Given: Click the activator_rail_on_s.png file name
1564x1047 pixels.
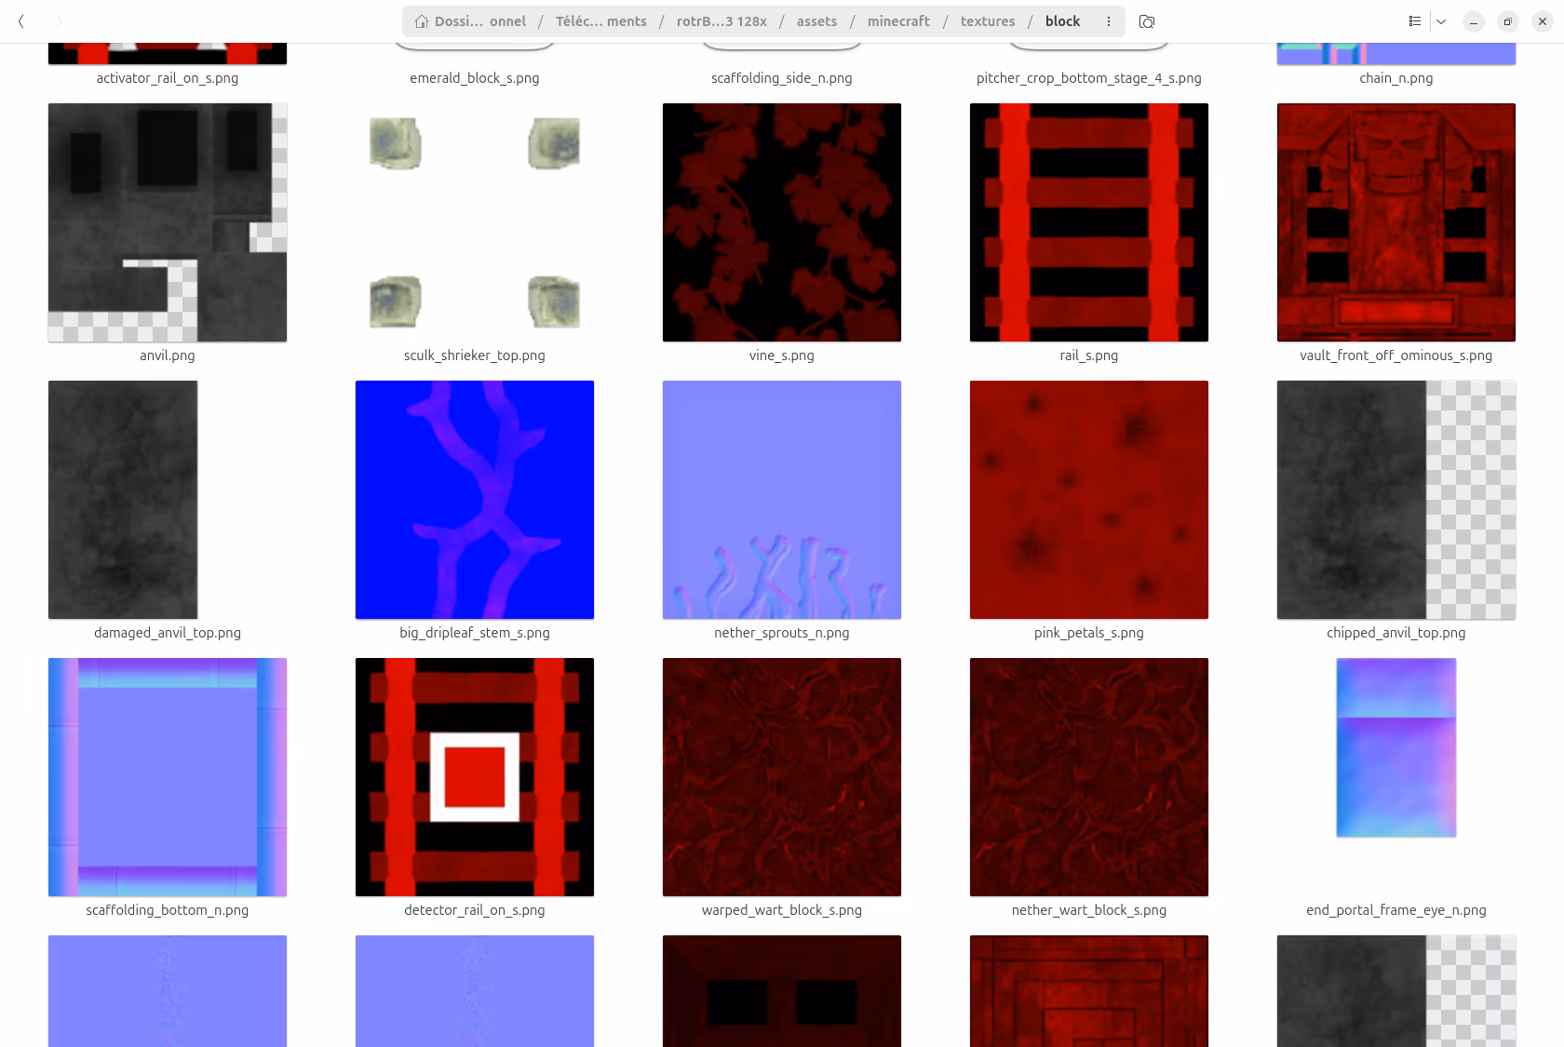Looking at the screenshot, I should 168,78.
